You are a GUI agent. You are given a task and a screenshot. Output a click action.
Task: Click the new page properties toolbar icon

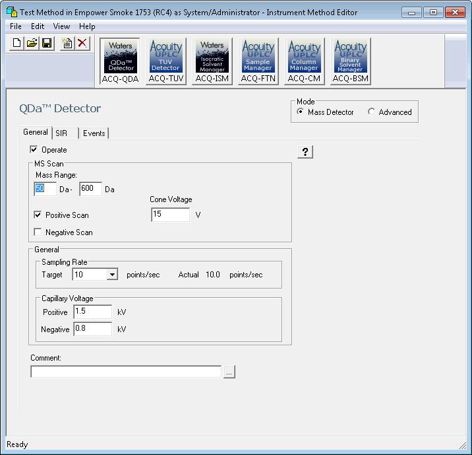coord(67,44)
